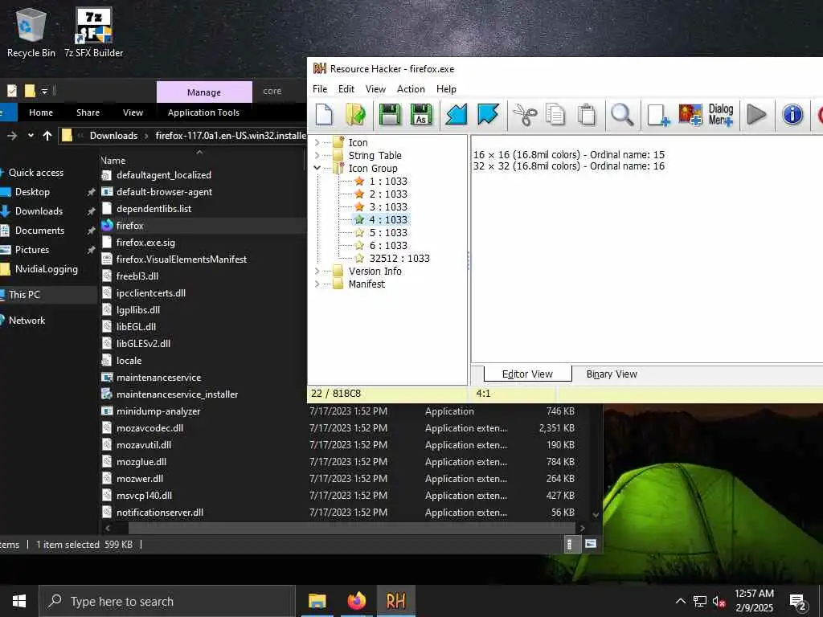Collapse the Icon Group node

(x=317, y=168)
